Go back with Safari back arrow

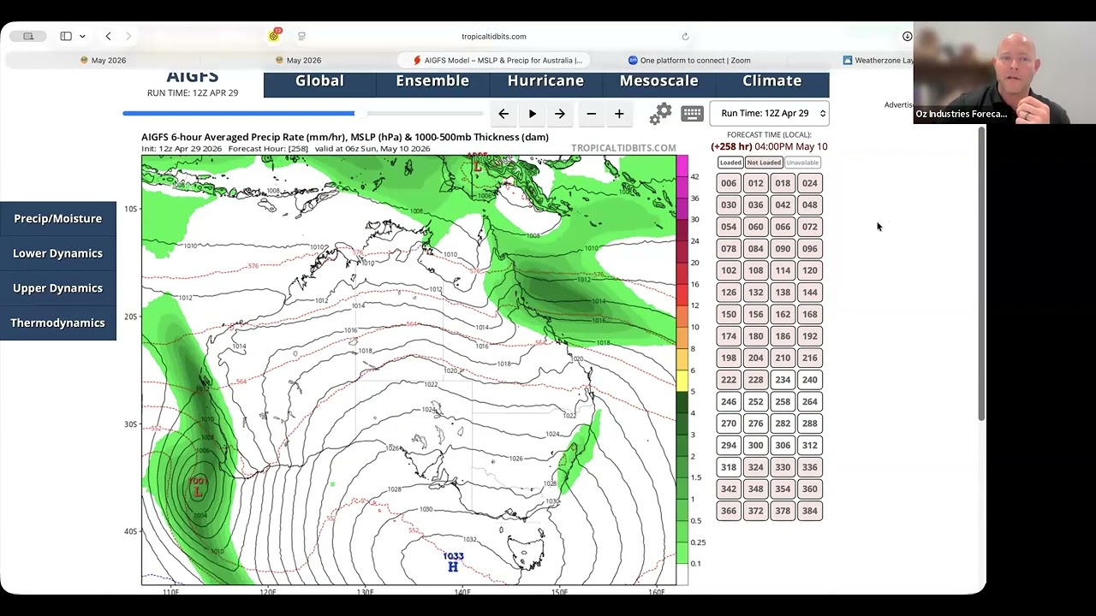point(108,36)
